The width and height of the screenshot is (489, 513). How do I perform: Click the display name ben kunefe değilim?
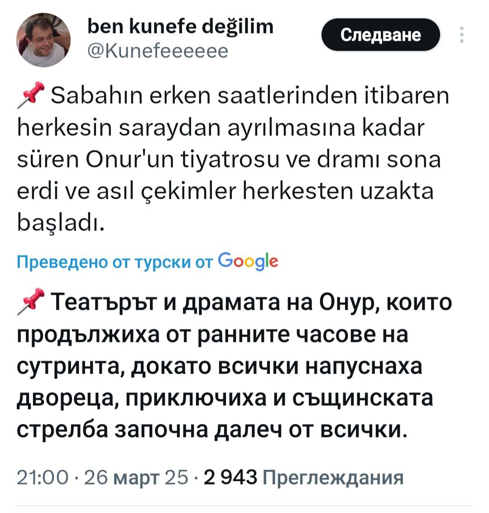[179, 27]
